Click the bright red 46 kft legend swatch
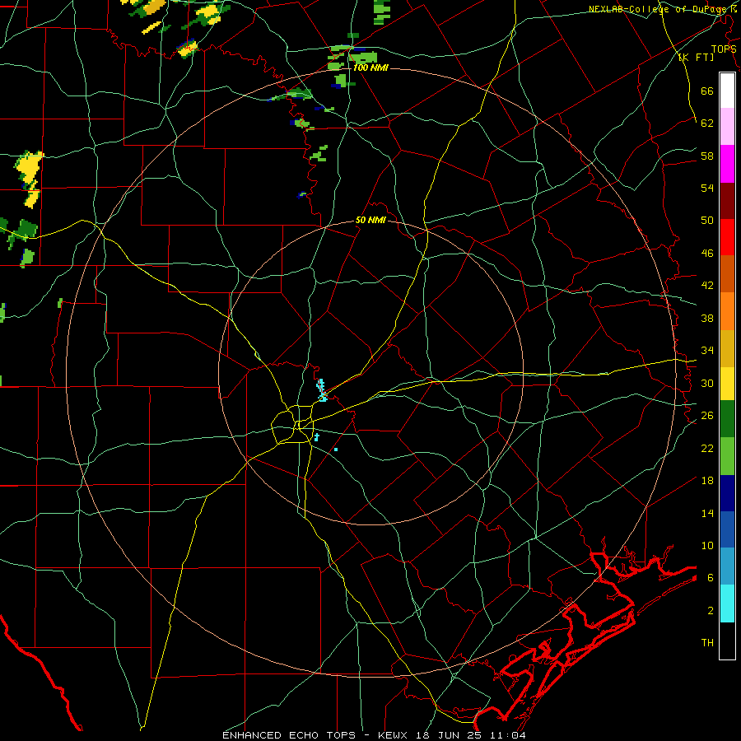Screen dimensions: 741x741 tap(727, 237)
